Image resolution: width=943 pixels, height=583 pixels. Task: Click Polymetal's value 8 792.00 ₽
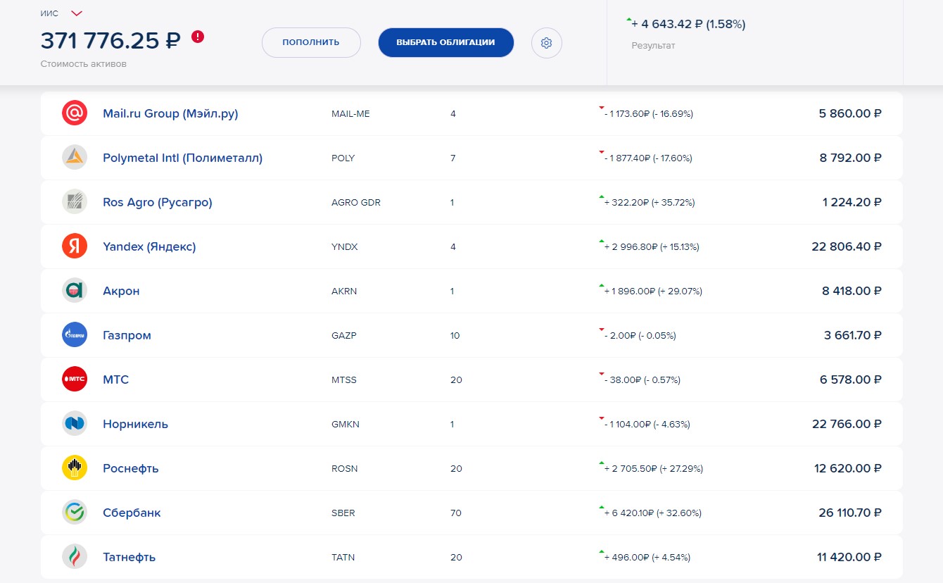[850, 158]
